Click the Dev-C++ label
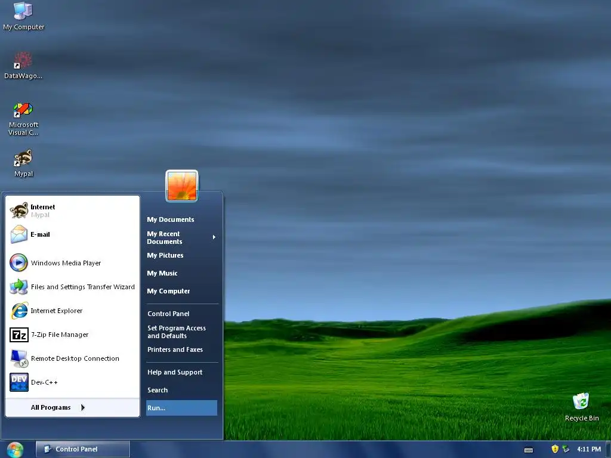This screenshot has width=611, height=458. coord(44,382)
